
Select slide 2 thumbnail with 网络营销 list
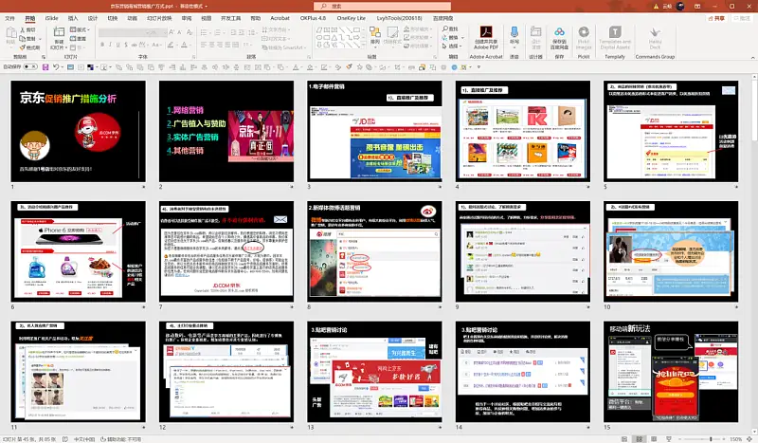click(x=226, y=131)
